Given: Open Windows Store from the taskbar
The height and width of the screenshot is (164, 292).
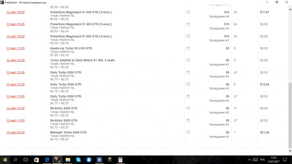Looking at the screenshot, I should (x=37, y=160).
